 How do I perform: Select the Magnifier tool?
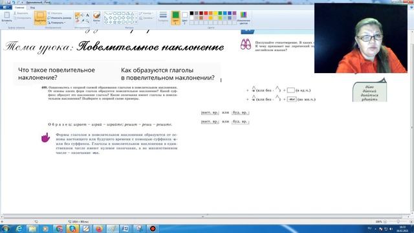coord(87,21)
